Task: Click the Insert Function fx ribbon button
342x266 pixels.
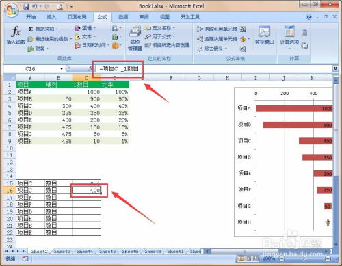Action: coord(16,35)
